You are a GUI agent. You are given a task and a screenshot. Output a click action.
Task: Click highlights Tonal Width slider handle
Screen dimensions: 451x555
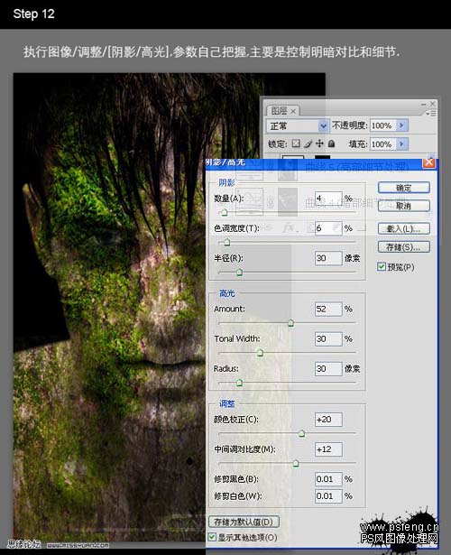click(260, 353)
